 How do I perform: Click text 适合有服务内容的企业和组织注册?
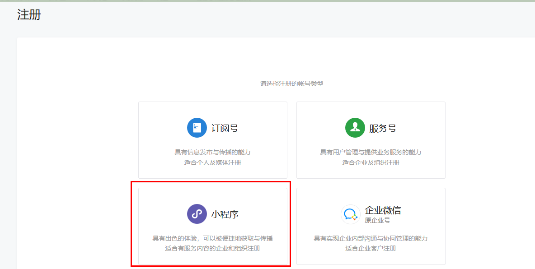click(212, 249)
